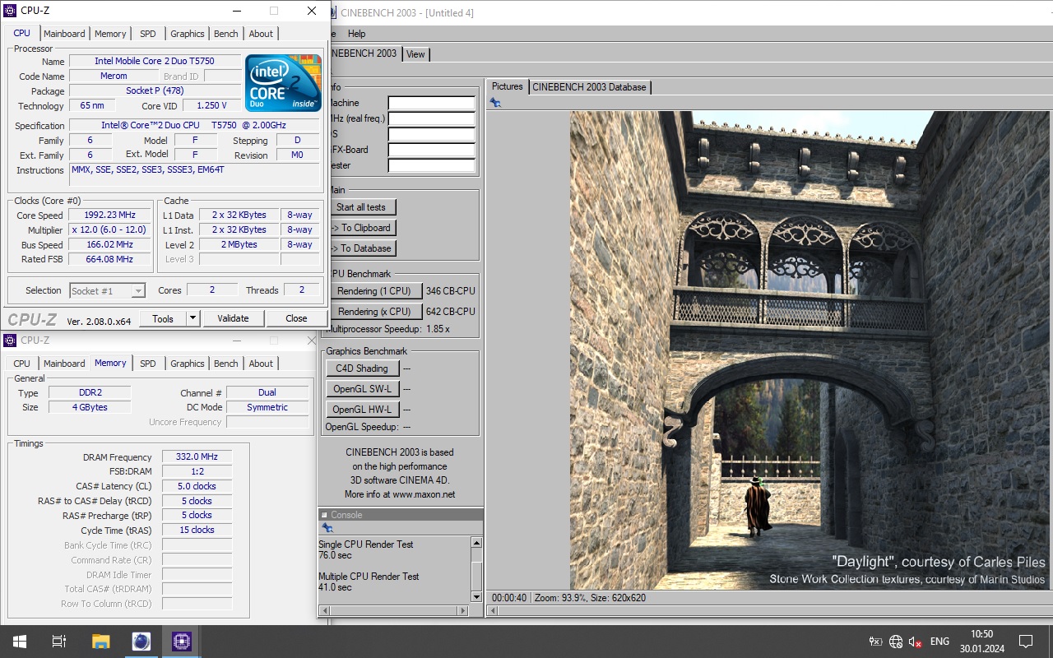Switch to the View tab in Cinebench
Viewport: 1053px width, 658px height.
tap(416, 54)
